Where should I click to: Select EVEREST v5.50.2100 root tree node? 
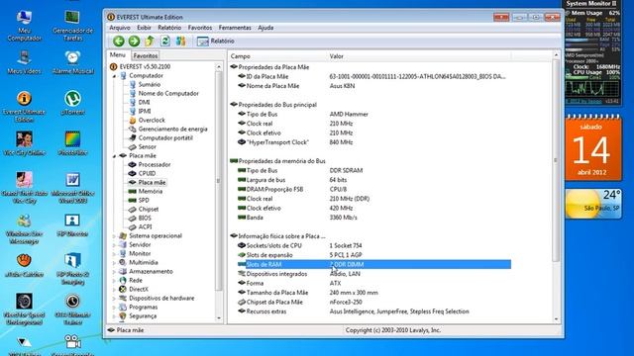pyautogui.click(x=145, y=66)
